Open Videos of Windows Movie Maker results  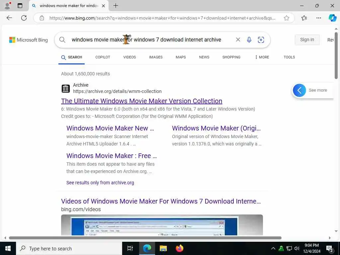click(x=161, y=201)
